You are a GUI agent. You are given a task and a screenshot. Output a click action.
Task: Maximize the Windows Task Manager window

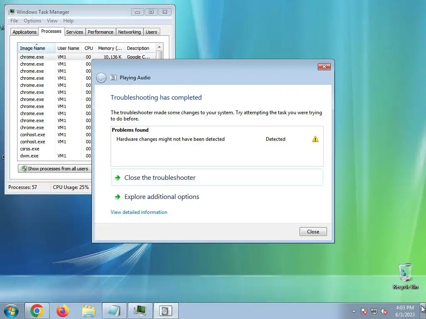click(x=151, y=12)
